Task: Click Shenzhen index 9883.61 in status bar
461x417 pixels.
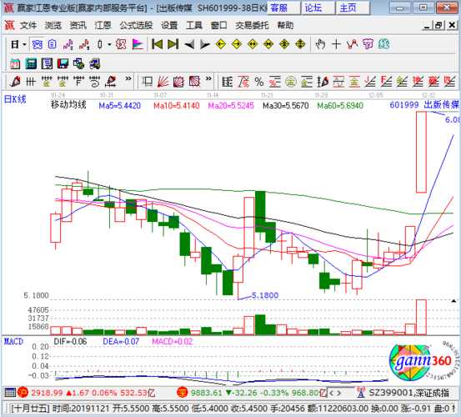Action: click(207, 393)
